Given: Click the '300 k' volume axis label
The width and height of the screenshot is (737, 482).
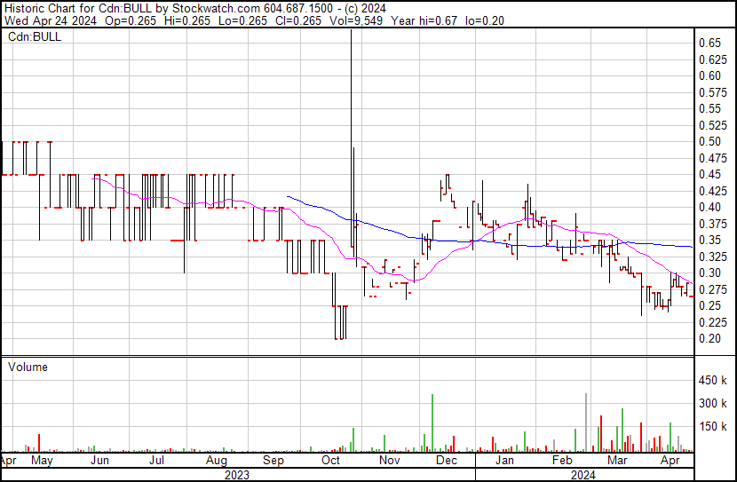Looking at the screenshot, I should coord(713,404).
